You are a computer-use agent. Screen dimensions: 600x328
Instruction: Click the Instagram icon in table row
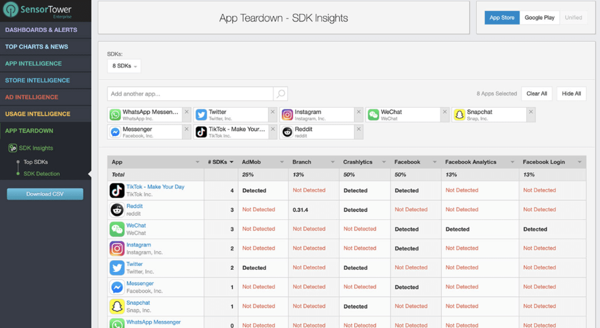pos(117,249)
